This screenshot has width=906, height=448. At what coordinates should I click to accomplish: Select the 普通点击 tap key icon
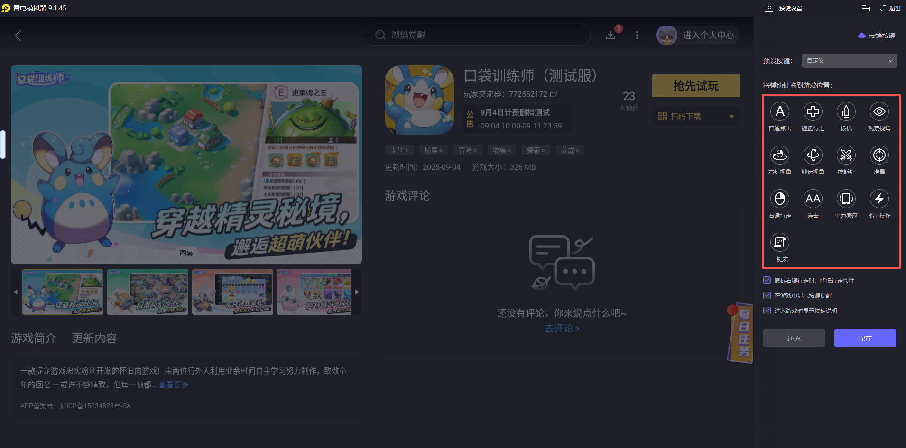pyautogui.click(x=779, y=111)
